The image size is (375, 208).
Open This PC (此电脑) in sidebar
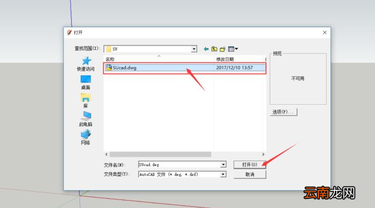point(86,119)
